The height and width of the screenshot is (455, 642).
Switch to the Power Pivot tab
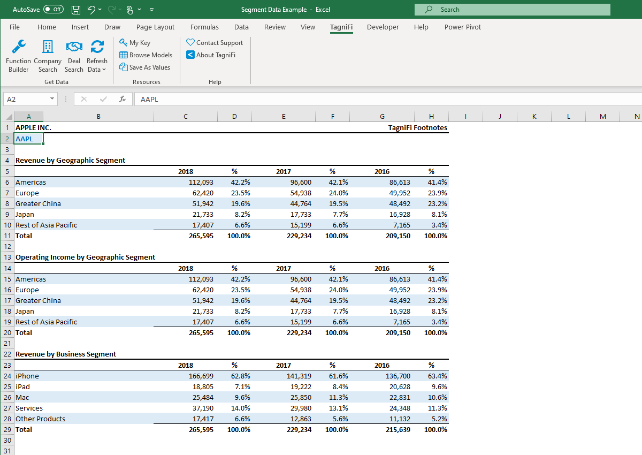coord(462,27)
